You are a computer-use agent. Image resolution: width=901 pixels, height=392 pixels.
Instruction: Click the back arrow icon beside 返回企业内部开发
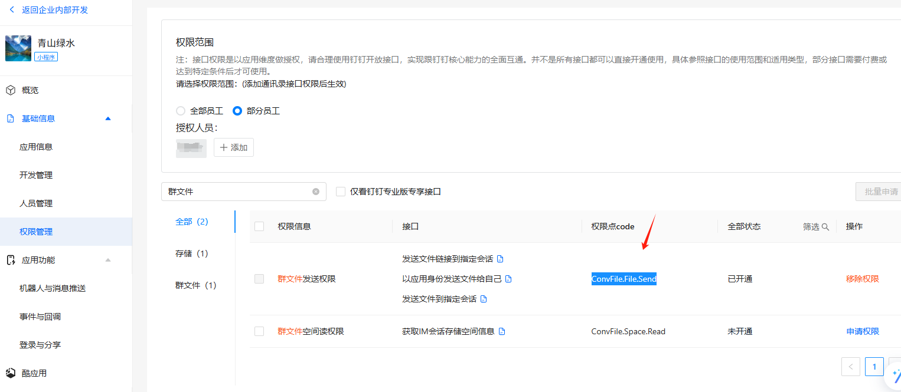point(12,10)
